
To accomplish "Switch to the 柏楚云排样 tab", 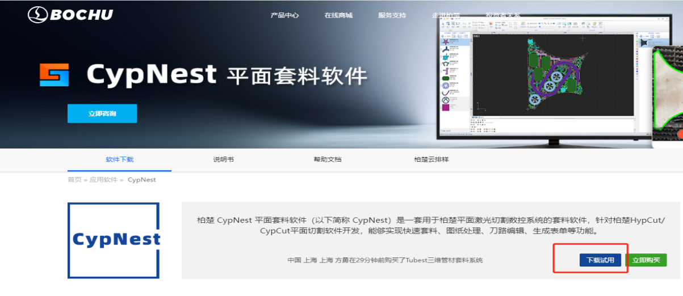I will tap(431, 159).
